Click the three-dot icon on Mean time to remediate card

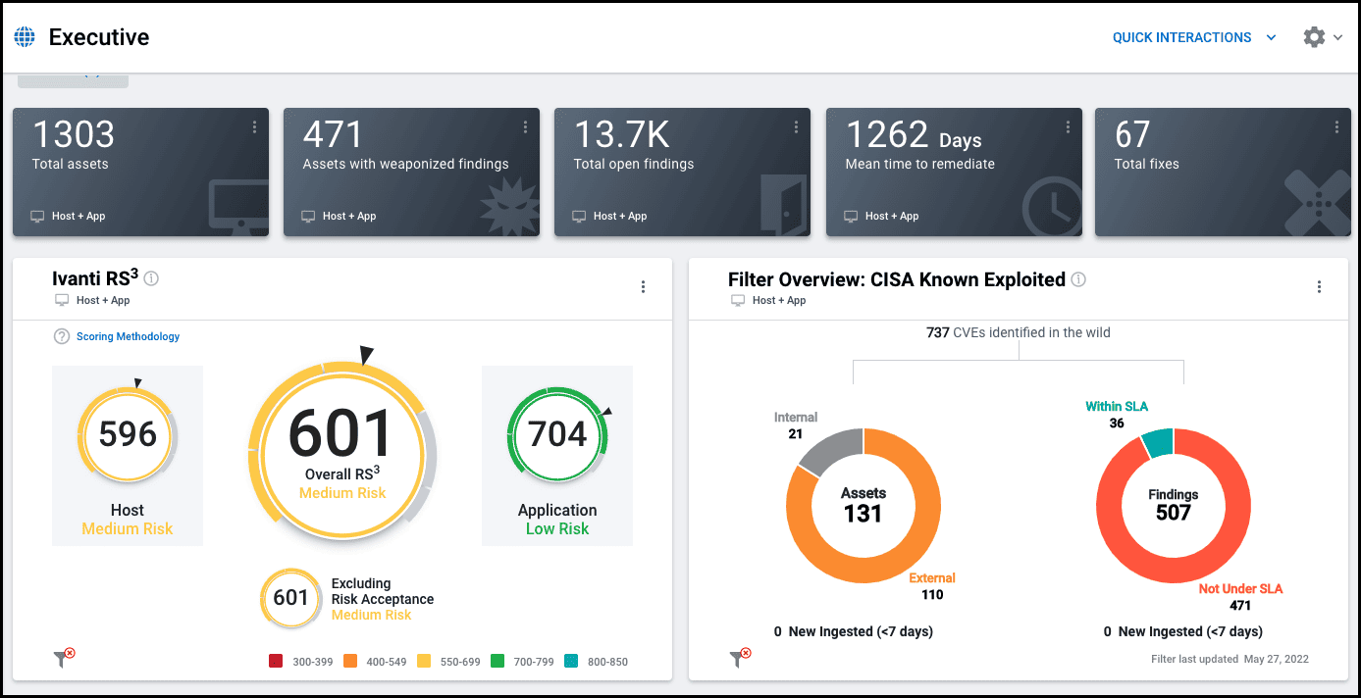click(1068, 126)
